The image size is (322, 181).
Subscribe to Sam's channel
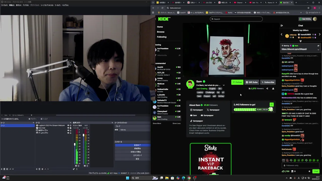click(x=268, y=82)
